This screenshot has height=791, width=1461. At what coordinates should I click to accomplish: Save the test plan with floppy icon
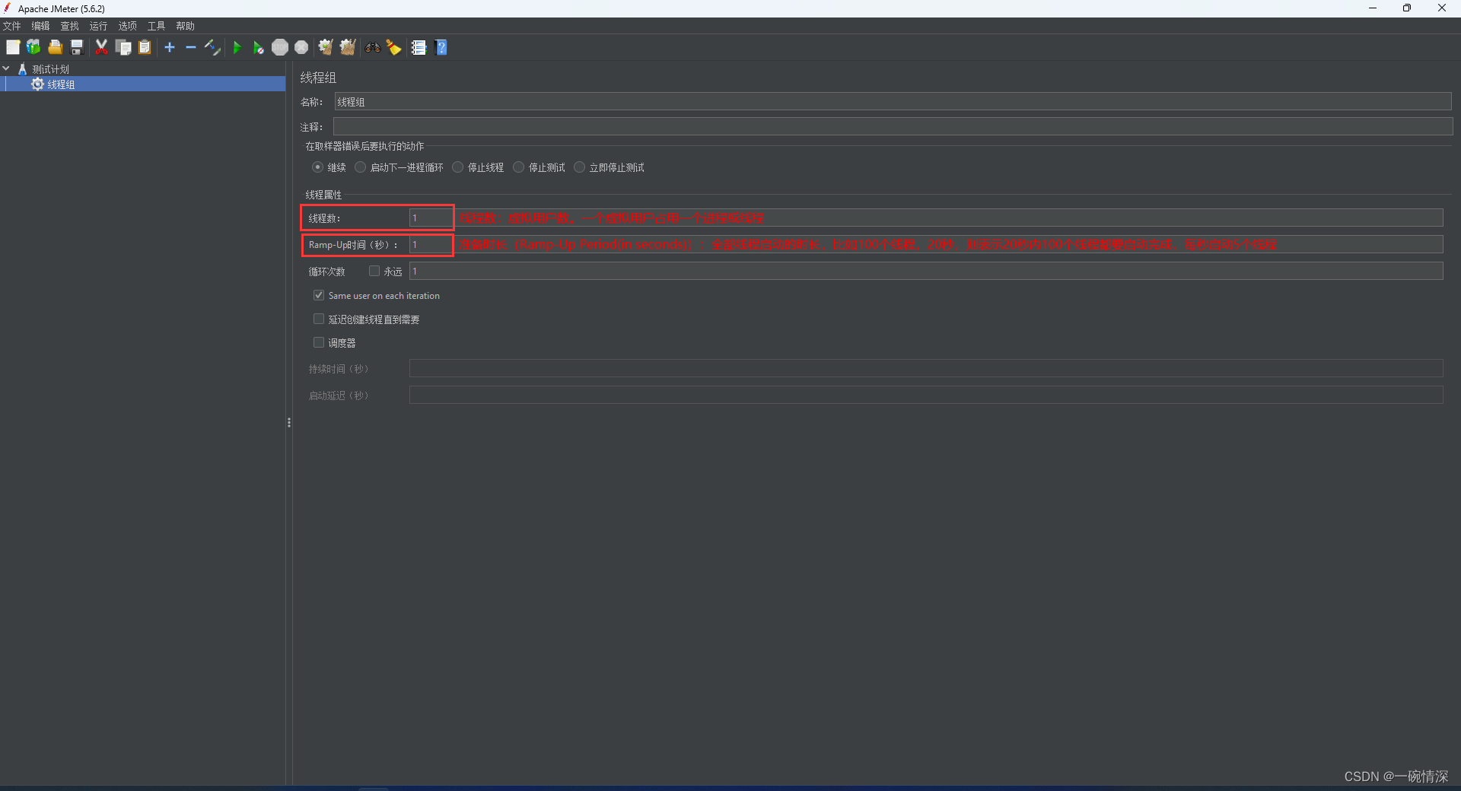76,47
